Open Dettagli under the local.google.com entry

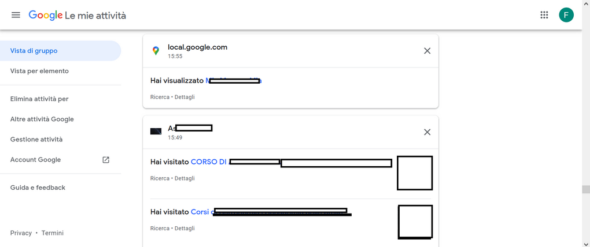tap(185, 97)
